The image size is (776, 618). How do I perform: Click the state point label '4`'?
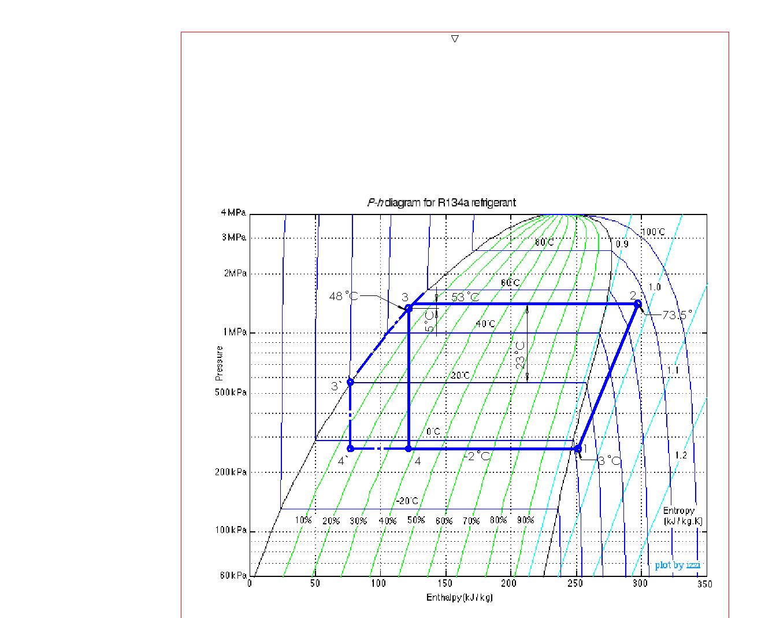tap(343, 461)
